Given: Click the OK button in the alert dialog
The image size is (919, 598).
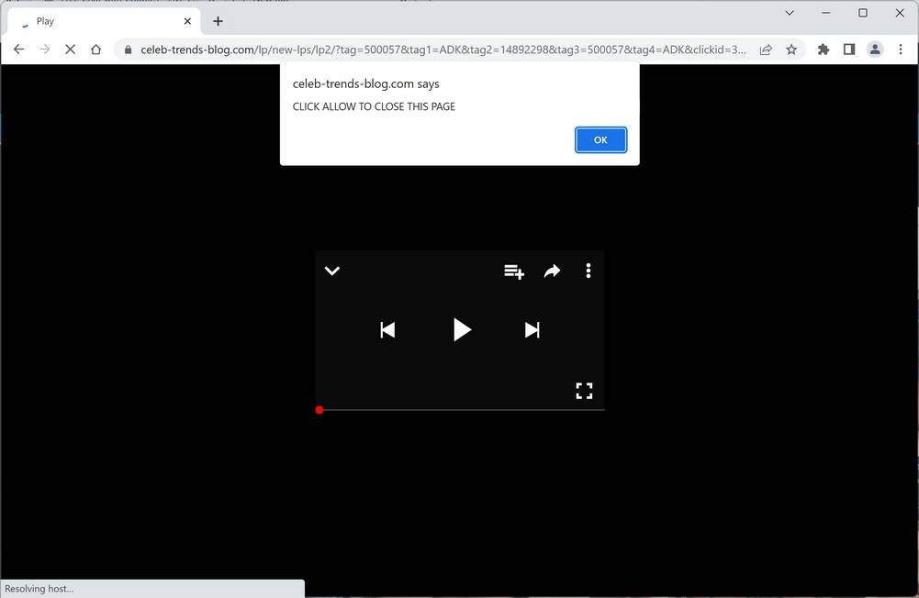Looking at the screenshot, I should tap(600, 140).
